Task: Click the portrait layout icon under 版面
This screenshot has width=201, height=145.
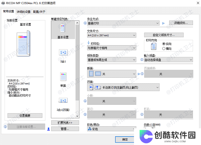Action: (91, 74)
